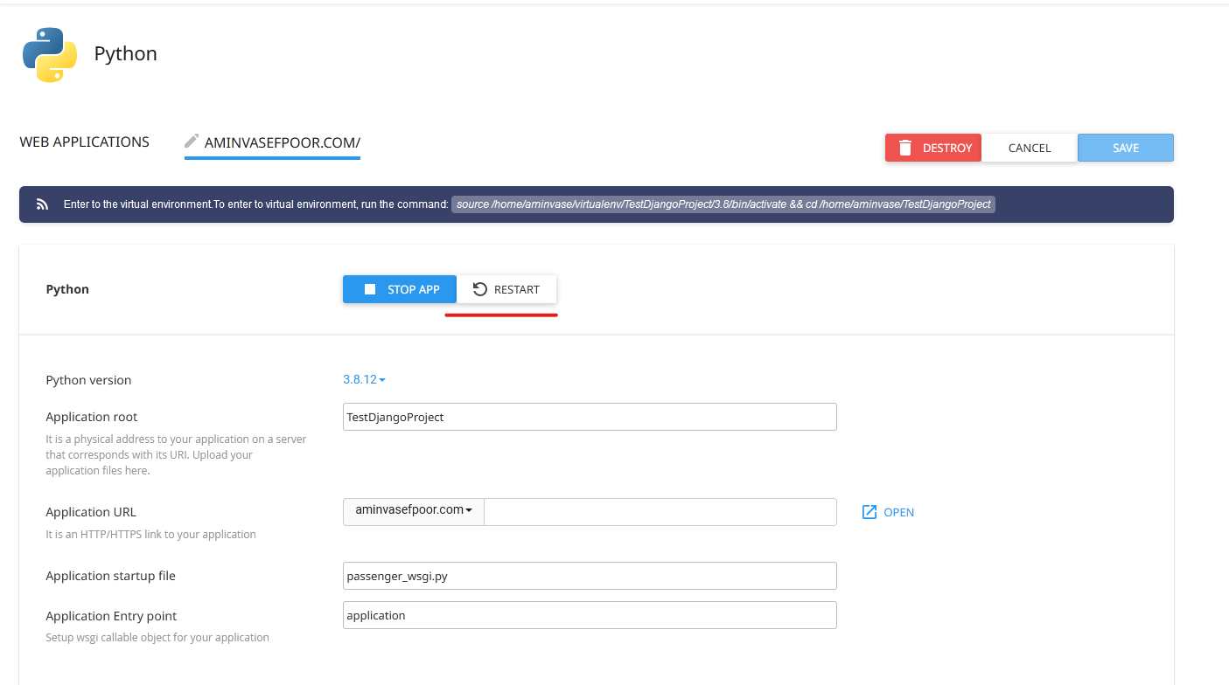
Task: Focus the Application URL path text box
Action: (x=660, y=512)
